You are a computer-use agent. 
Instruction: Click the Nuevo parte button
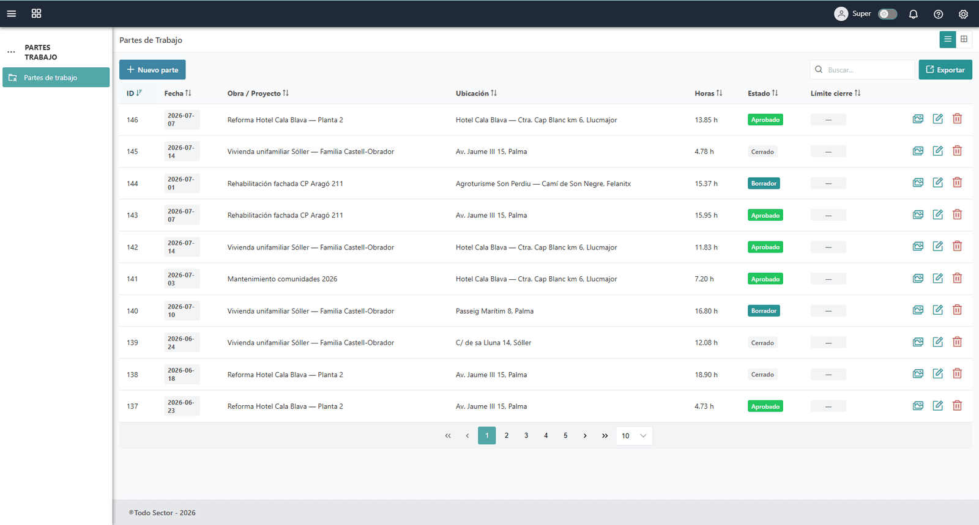point(152,70)
